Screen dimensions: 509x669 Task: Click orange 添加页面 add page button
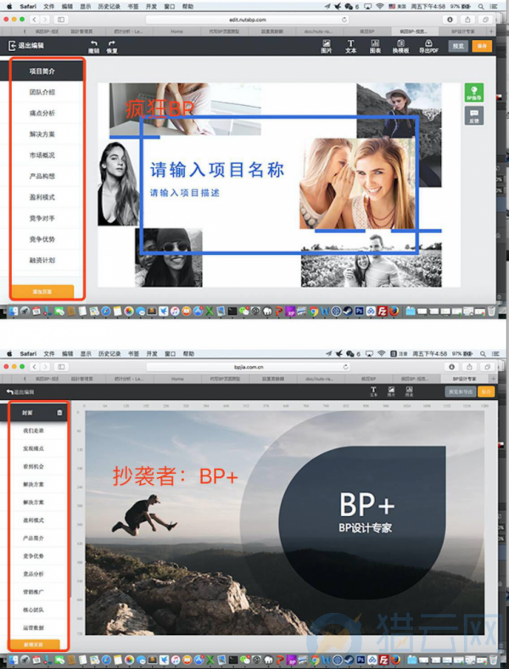coord(42,291)
